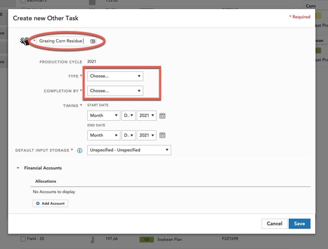Viewport: 328px width, 249px height.
Task: Toggle the Field - 20 checkbox in background list
Action: coord(23,239)
